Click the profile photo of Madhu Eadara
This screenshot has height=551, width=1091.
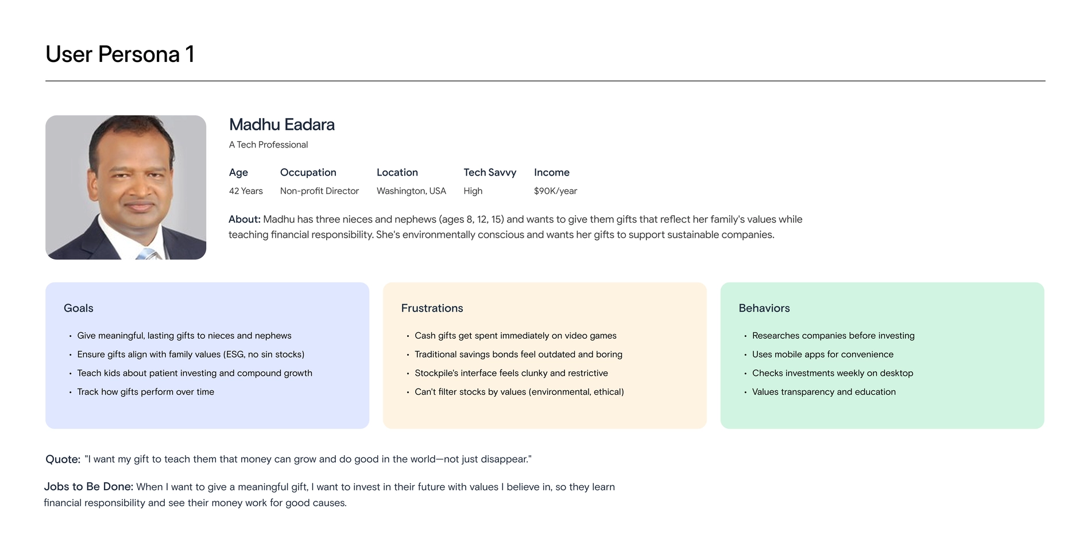[x=126, y=187]
